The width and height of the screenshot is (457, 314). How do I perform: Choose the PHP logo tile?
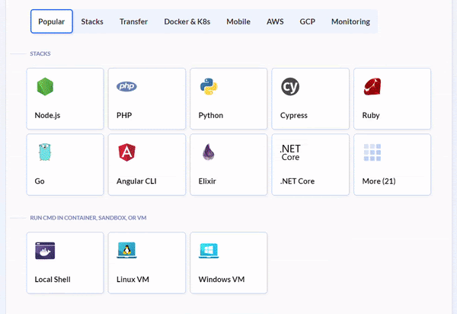126,87
